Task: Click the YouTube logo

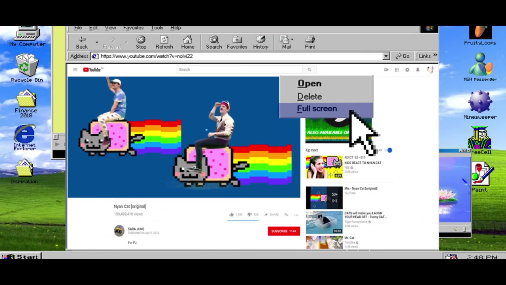Action: click(93, 70)
